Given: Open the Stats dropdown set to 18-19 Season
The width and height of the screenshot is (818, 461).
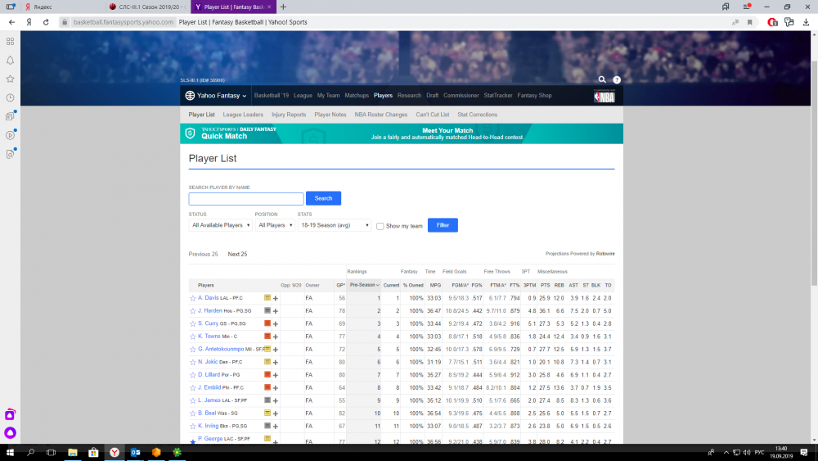Looking at the screenshot, I should [x=335, y=225].
